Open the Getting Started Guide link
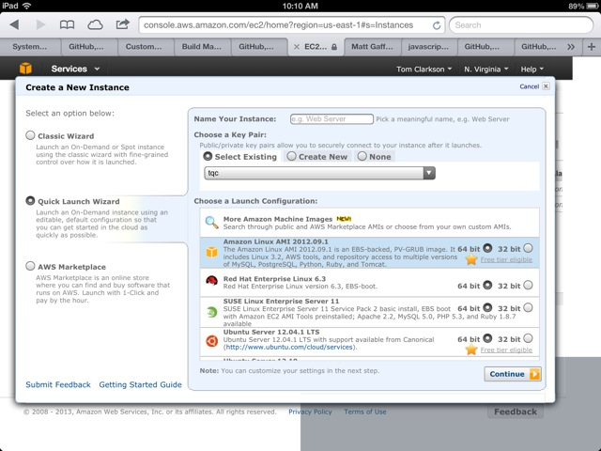 [x=140, y=384]
